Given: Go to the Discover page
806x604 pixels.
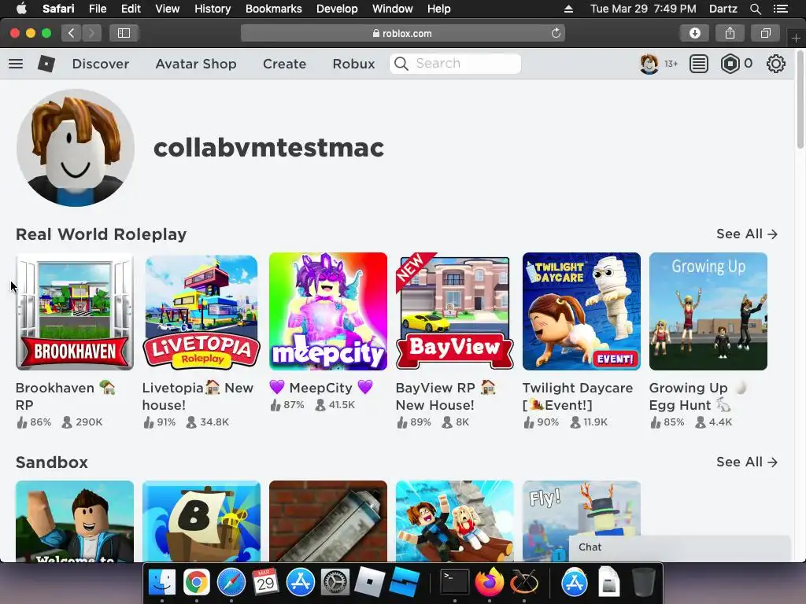Looking at the screenshot, I should point(100,64).
